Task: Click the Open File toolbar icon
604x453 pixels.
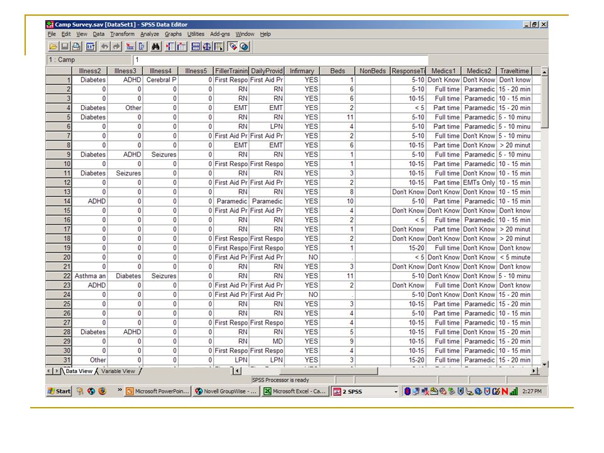Action: click(x=53, y=47)
